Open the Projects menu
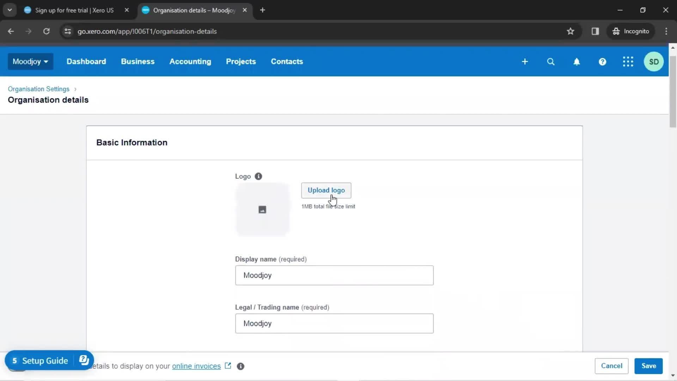677x381 pixels. click(x=241, y=61)
